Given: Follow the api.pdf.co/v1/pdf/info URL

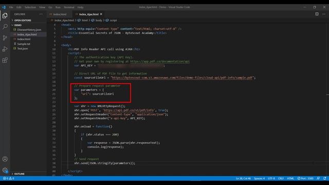Looking at the screenshot, I should [x=129, y=110].
